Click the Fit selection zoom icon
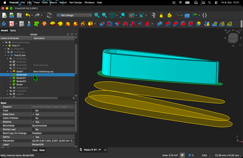The image size is (243, 158). point(104,16)
